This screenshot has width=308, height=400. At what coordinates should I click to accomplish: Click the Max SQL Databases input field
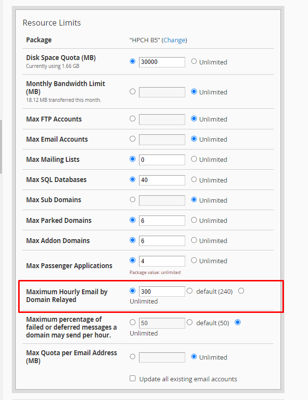162,180
